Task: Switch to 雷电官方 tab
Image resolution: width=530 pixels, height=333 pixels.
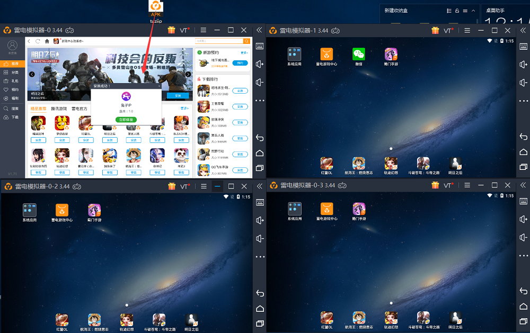Action: click(79, 109)
